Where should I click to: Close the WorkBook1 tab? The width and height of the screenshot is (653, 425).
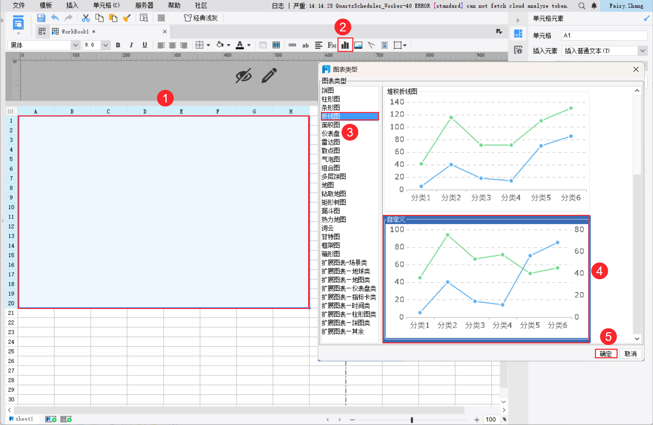coord(165,32)
